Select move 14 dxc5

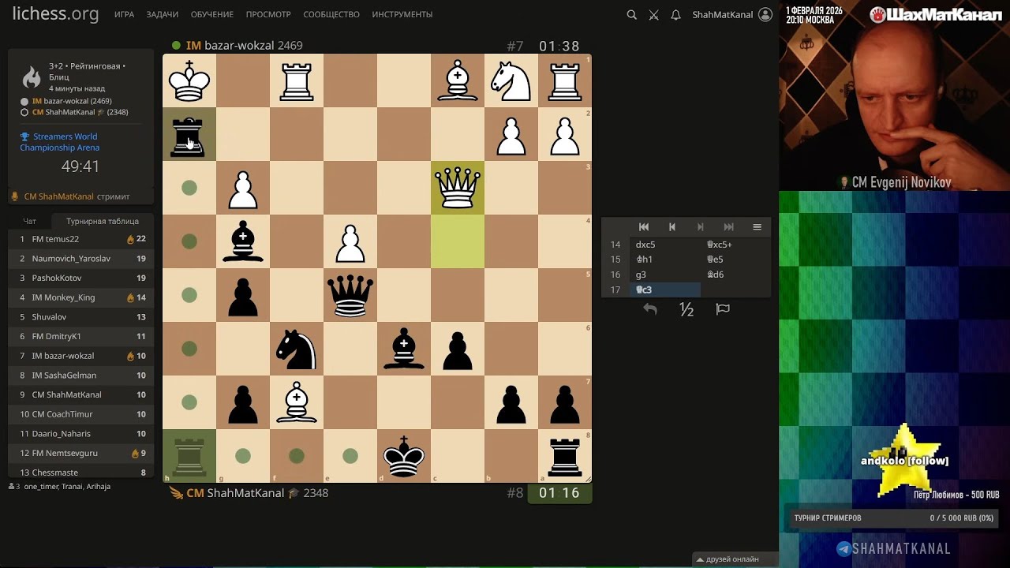(x=665, y=245)
